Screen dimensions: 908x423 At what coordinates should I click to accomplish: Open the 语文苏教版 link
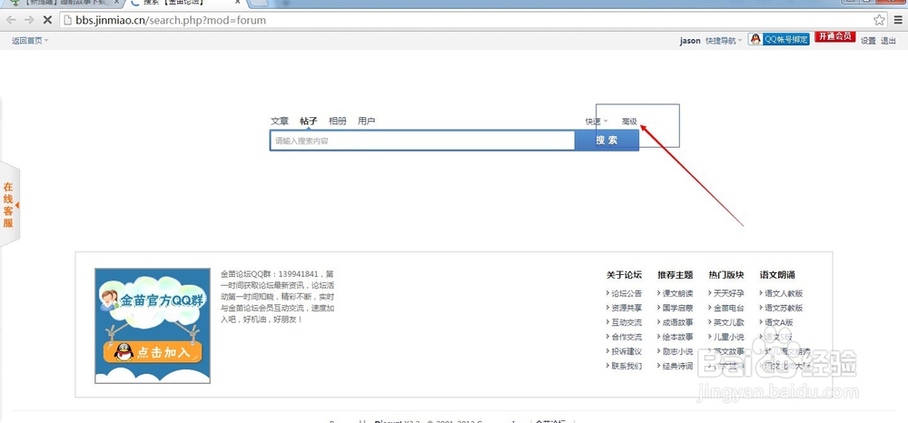click(x=784, y=308)
